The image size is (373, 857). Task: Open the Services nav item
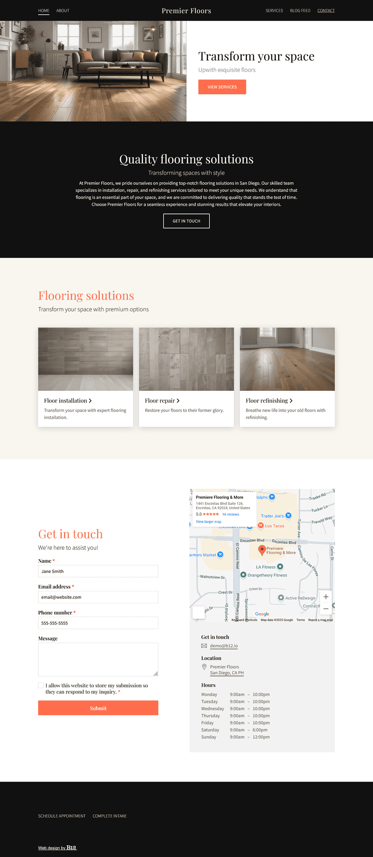point(274,11)
